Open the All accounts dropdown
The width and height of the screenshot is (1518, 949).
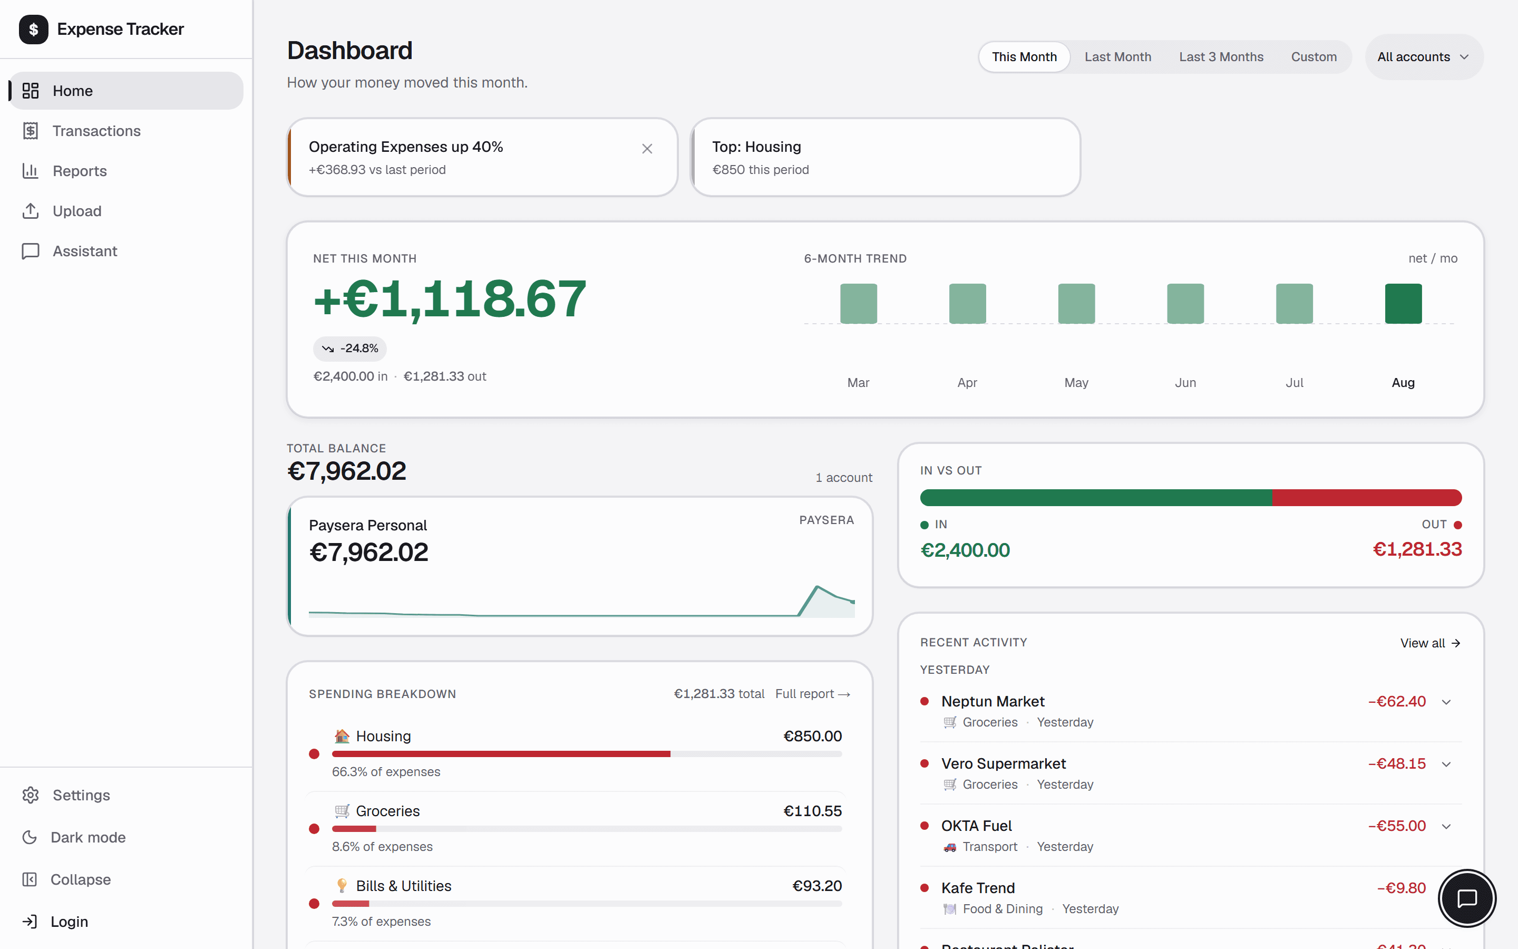tap(1424, 57)
